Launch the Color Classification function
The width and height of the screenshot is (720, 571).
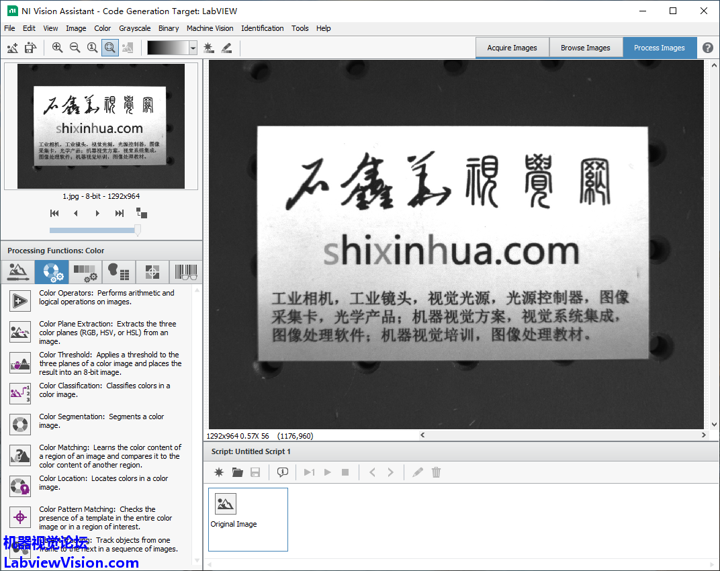pos(20,394)
